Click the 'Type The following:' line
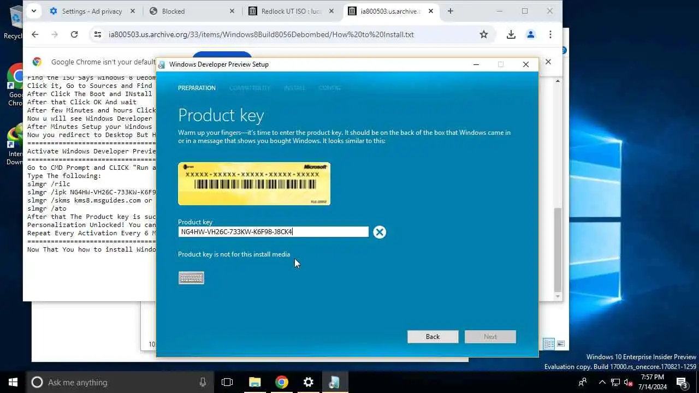699x393 pixels. coord(64,176)
